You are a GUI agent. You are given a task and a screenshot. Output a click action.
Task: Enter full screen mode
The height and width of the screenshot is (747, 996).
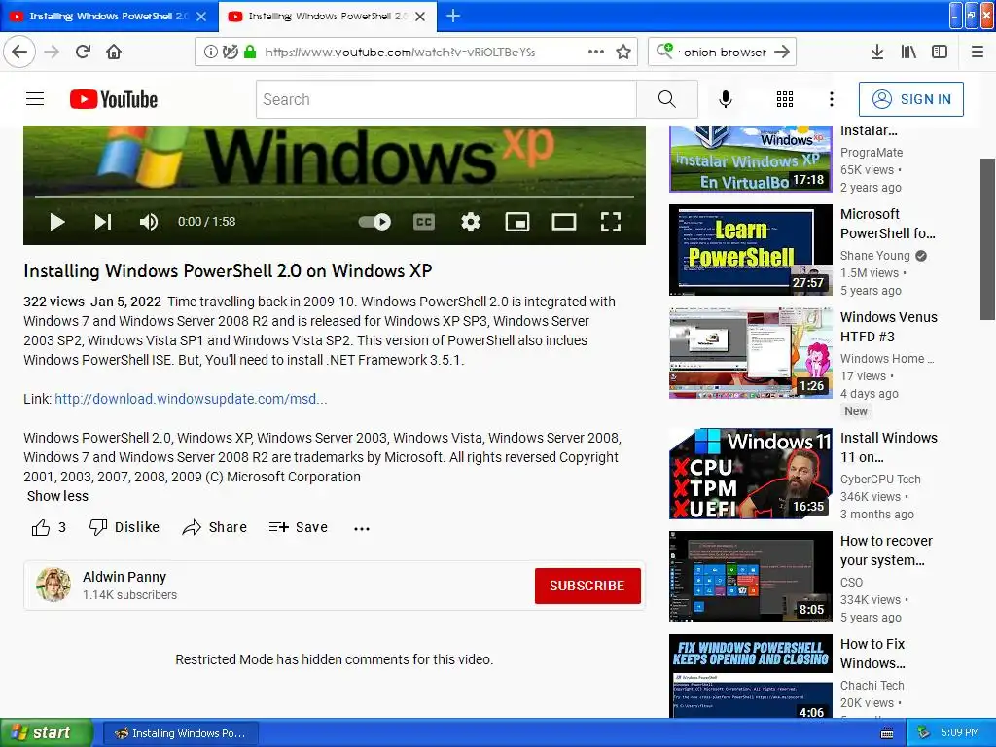611,222
